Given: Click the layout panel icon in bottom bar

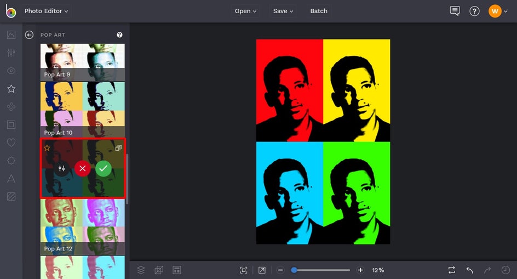Looking at the screenshot, I should [177, 270].
